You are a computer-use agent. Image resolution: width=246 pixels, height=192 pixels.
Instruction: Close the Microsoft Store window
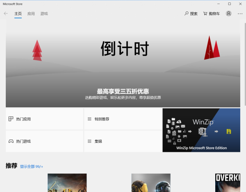coord(240,4)
